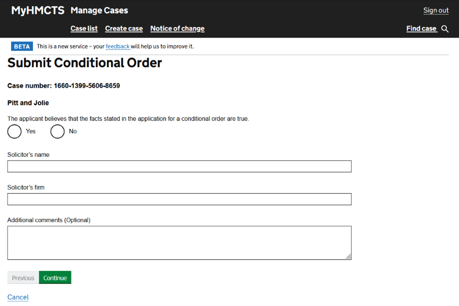Select the Yes radio button
The image size is (459, 306).
coord(14,131)
